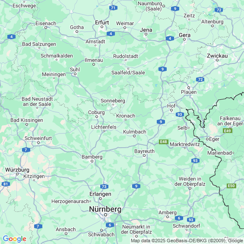Click the A7 shield near Schweinfurt
The height and width of the screenshot is (244, 244).
pos(26,150)
